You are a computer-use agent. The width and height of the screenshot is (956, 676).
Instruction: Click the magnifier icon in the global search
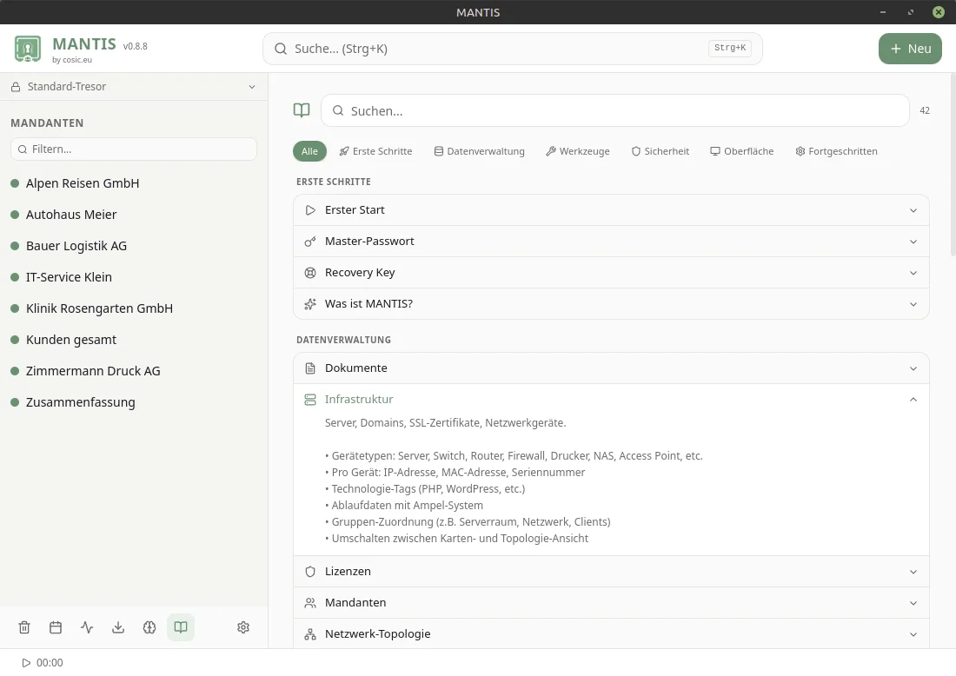pos(281,49)
